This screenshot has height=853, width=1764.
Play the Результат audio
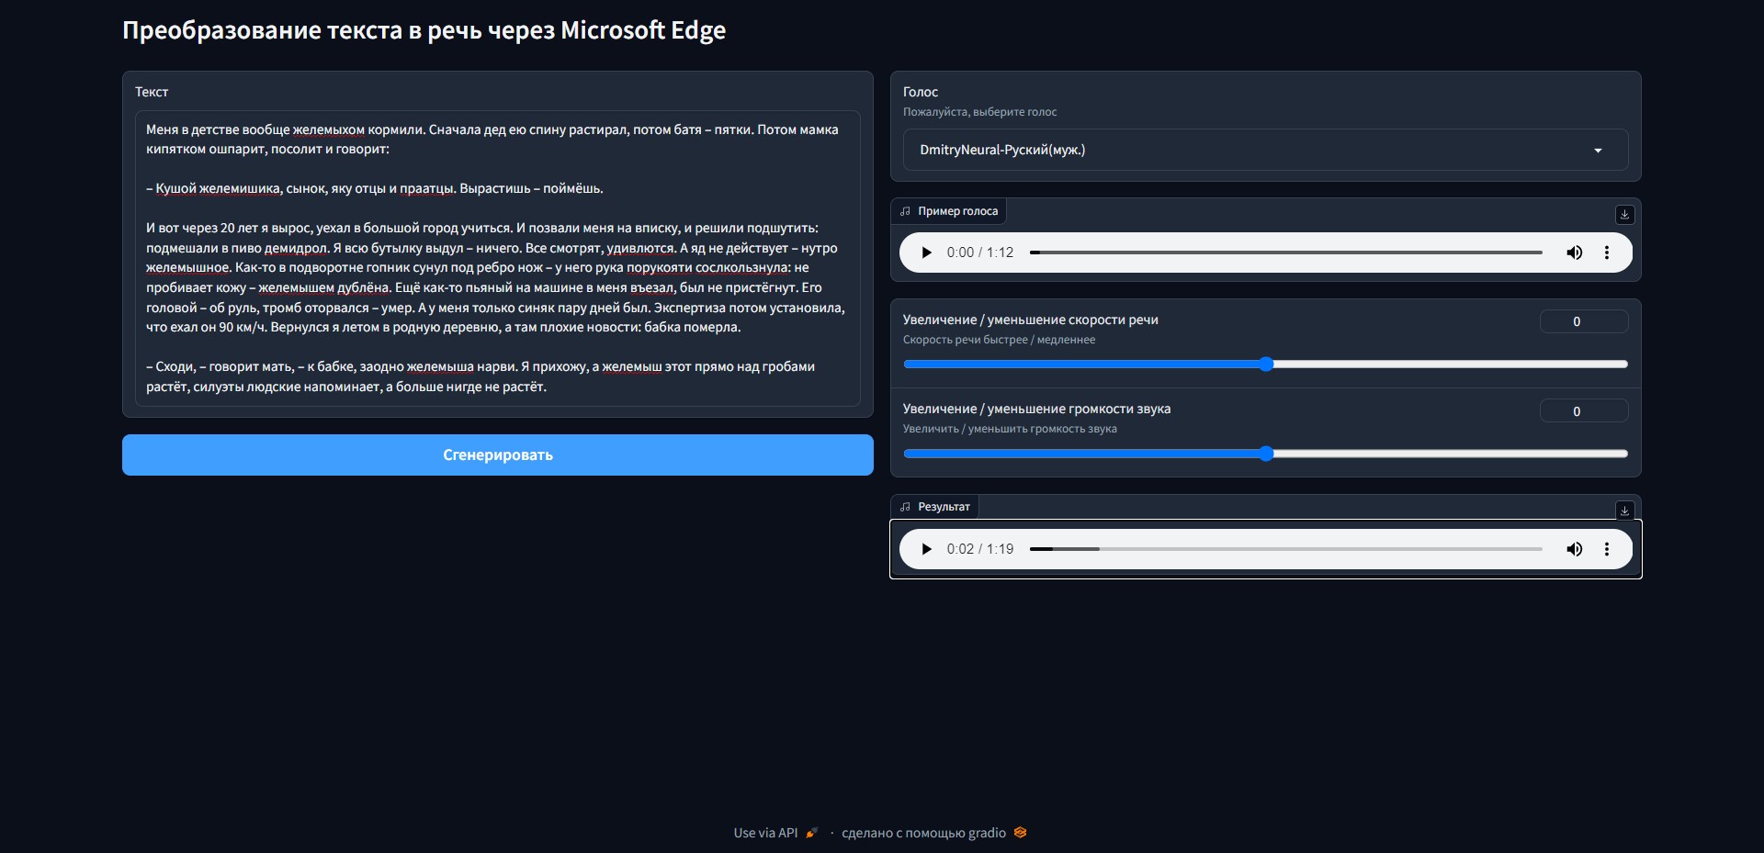point(926,549)
